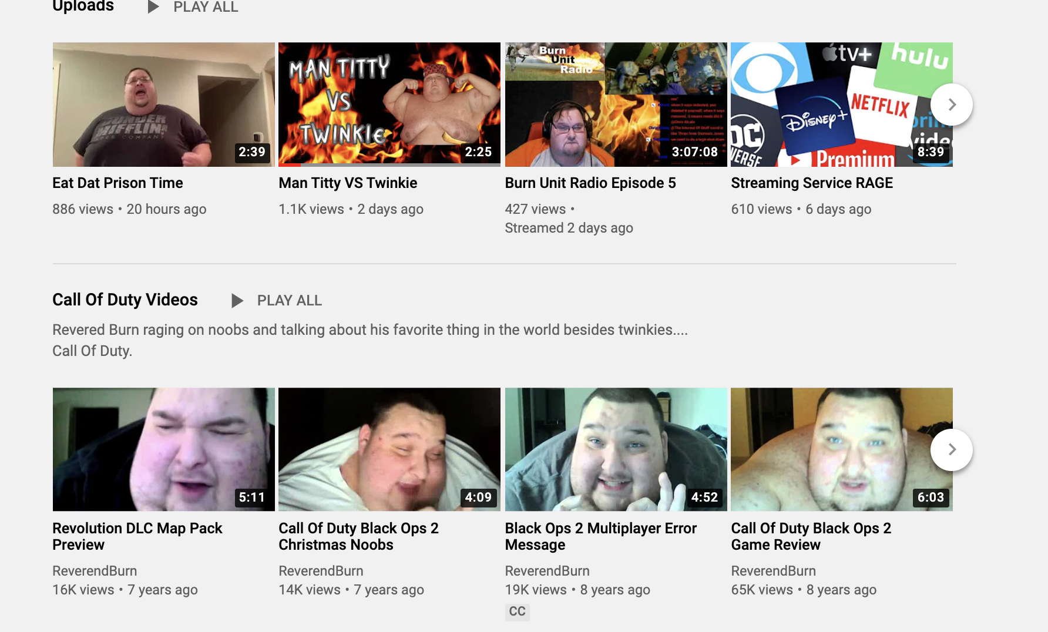Click the red watch-progress bar under Man Titty VS Twinkie
This screenshot has height=632, width=1048.
point(289,165)
